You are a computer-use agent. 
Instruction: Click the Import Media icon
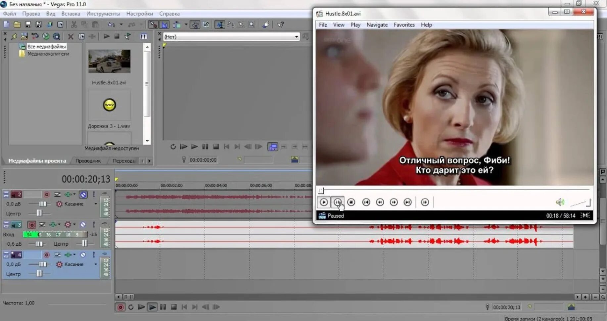(x=24, y=36)
